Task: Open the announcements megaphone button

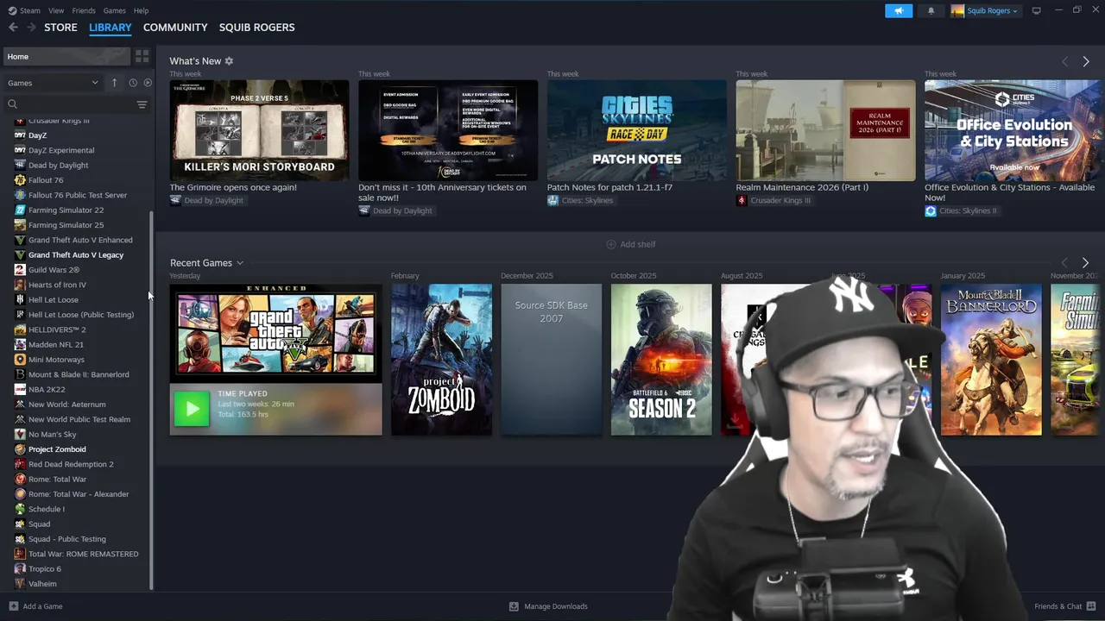Action: pos(899,10)
